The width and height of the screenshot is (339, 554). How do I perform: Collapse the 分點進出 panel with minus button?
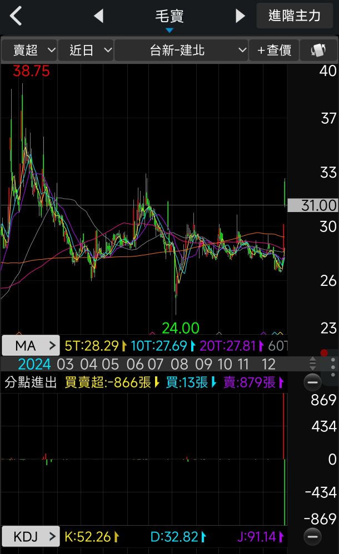312,382
